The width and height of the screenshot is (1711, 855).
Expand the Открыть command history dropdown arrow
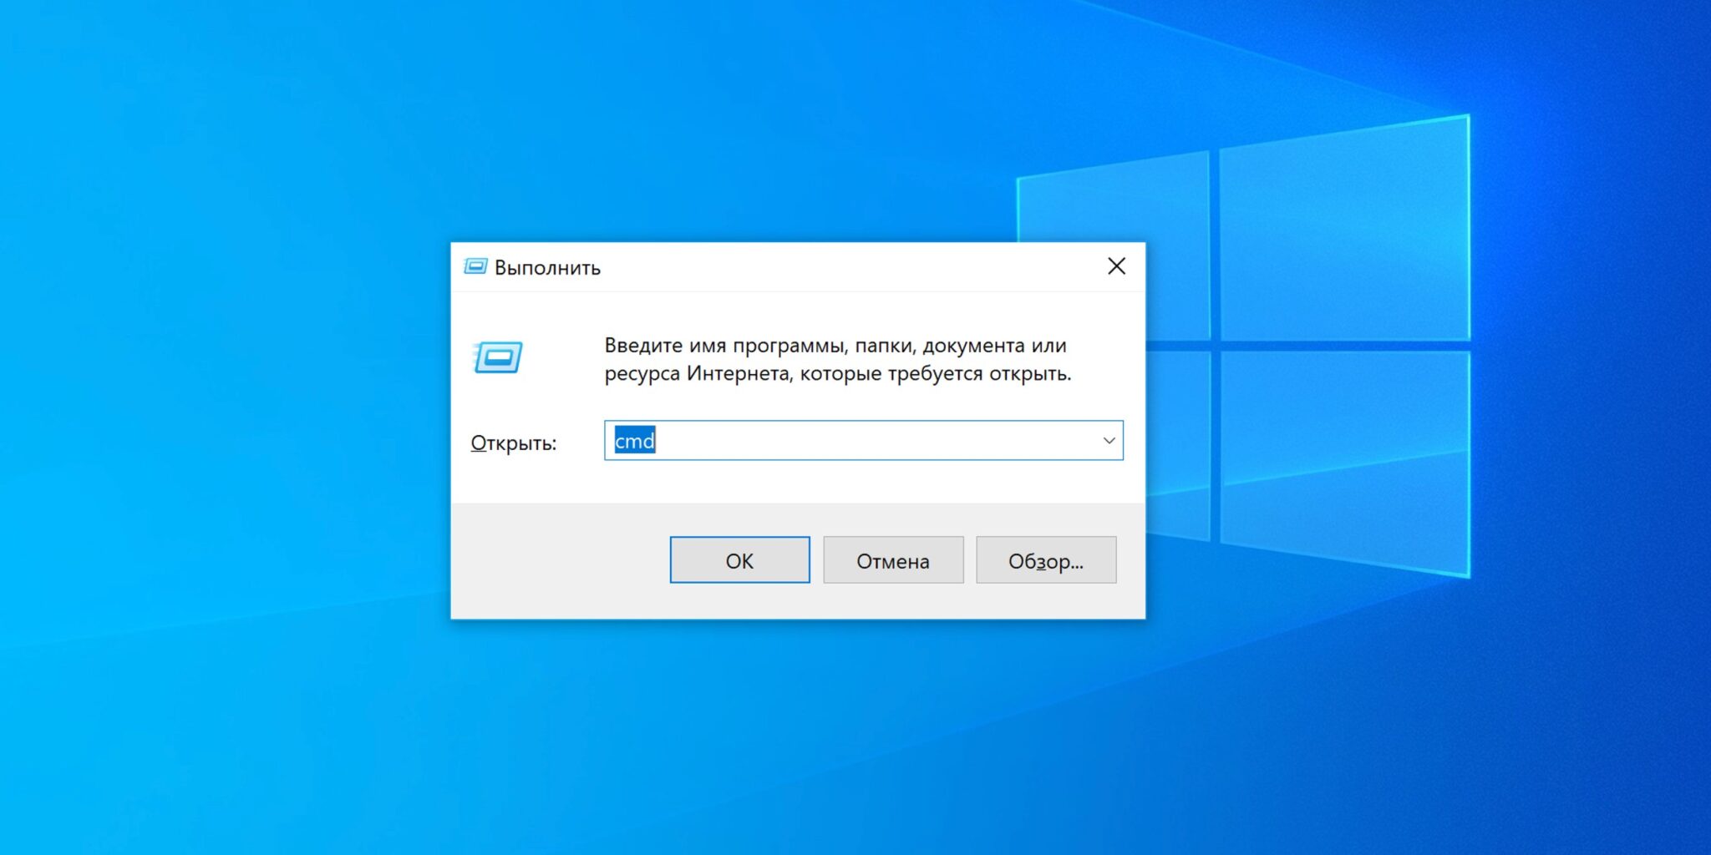click(x=1109, y=441)
